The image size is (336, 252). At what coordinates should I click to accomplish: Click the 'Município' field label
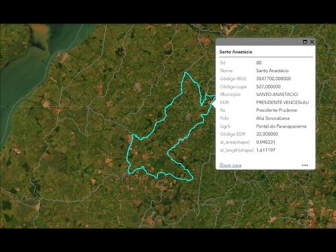(230, 94)
